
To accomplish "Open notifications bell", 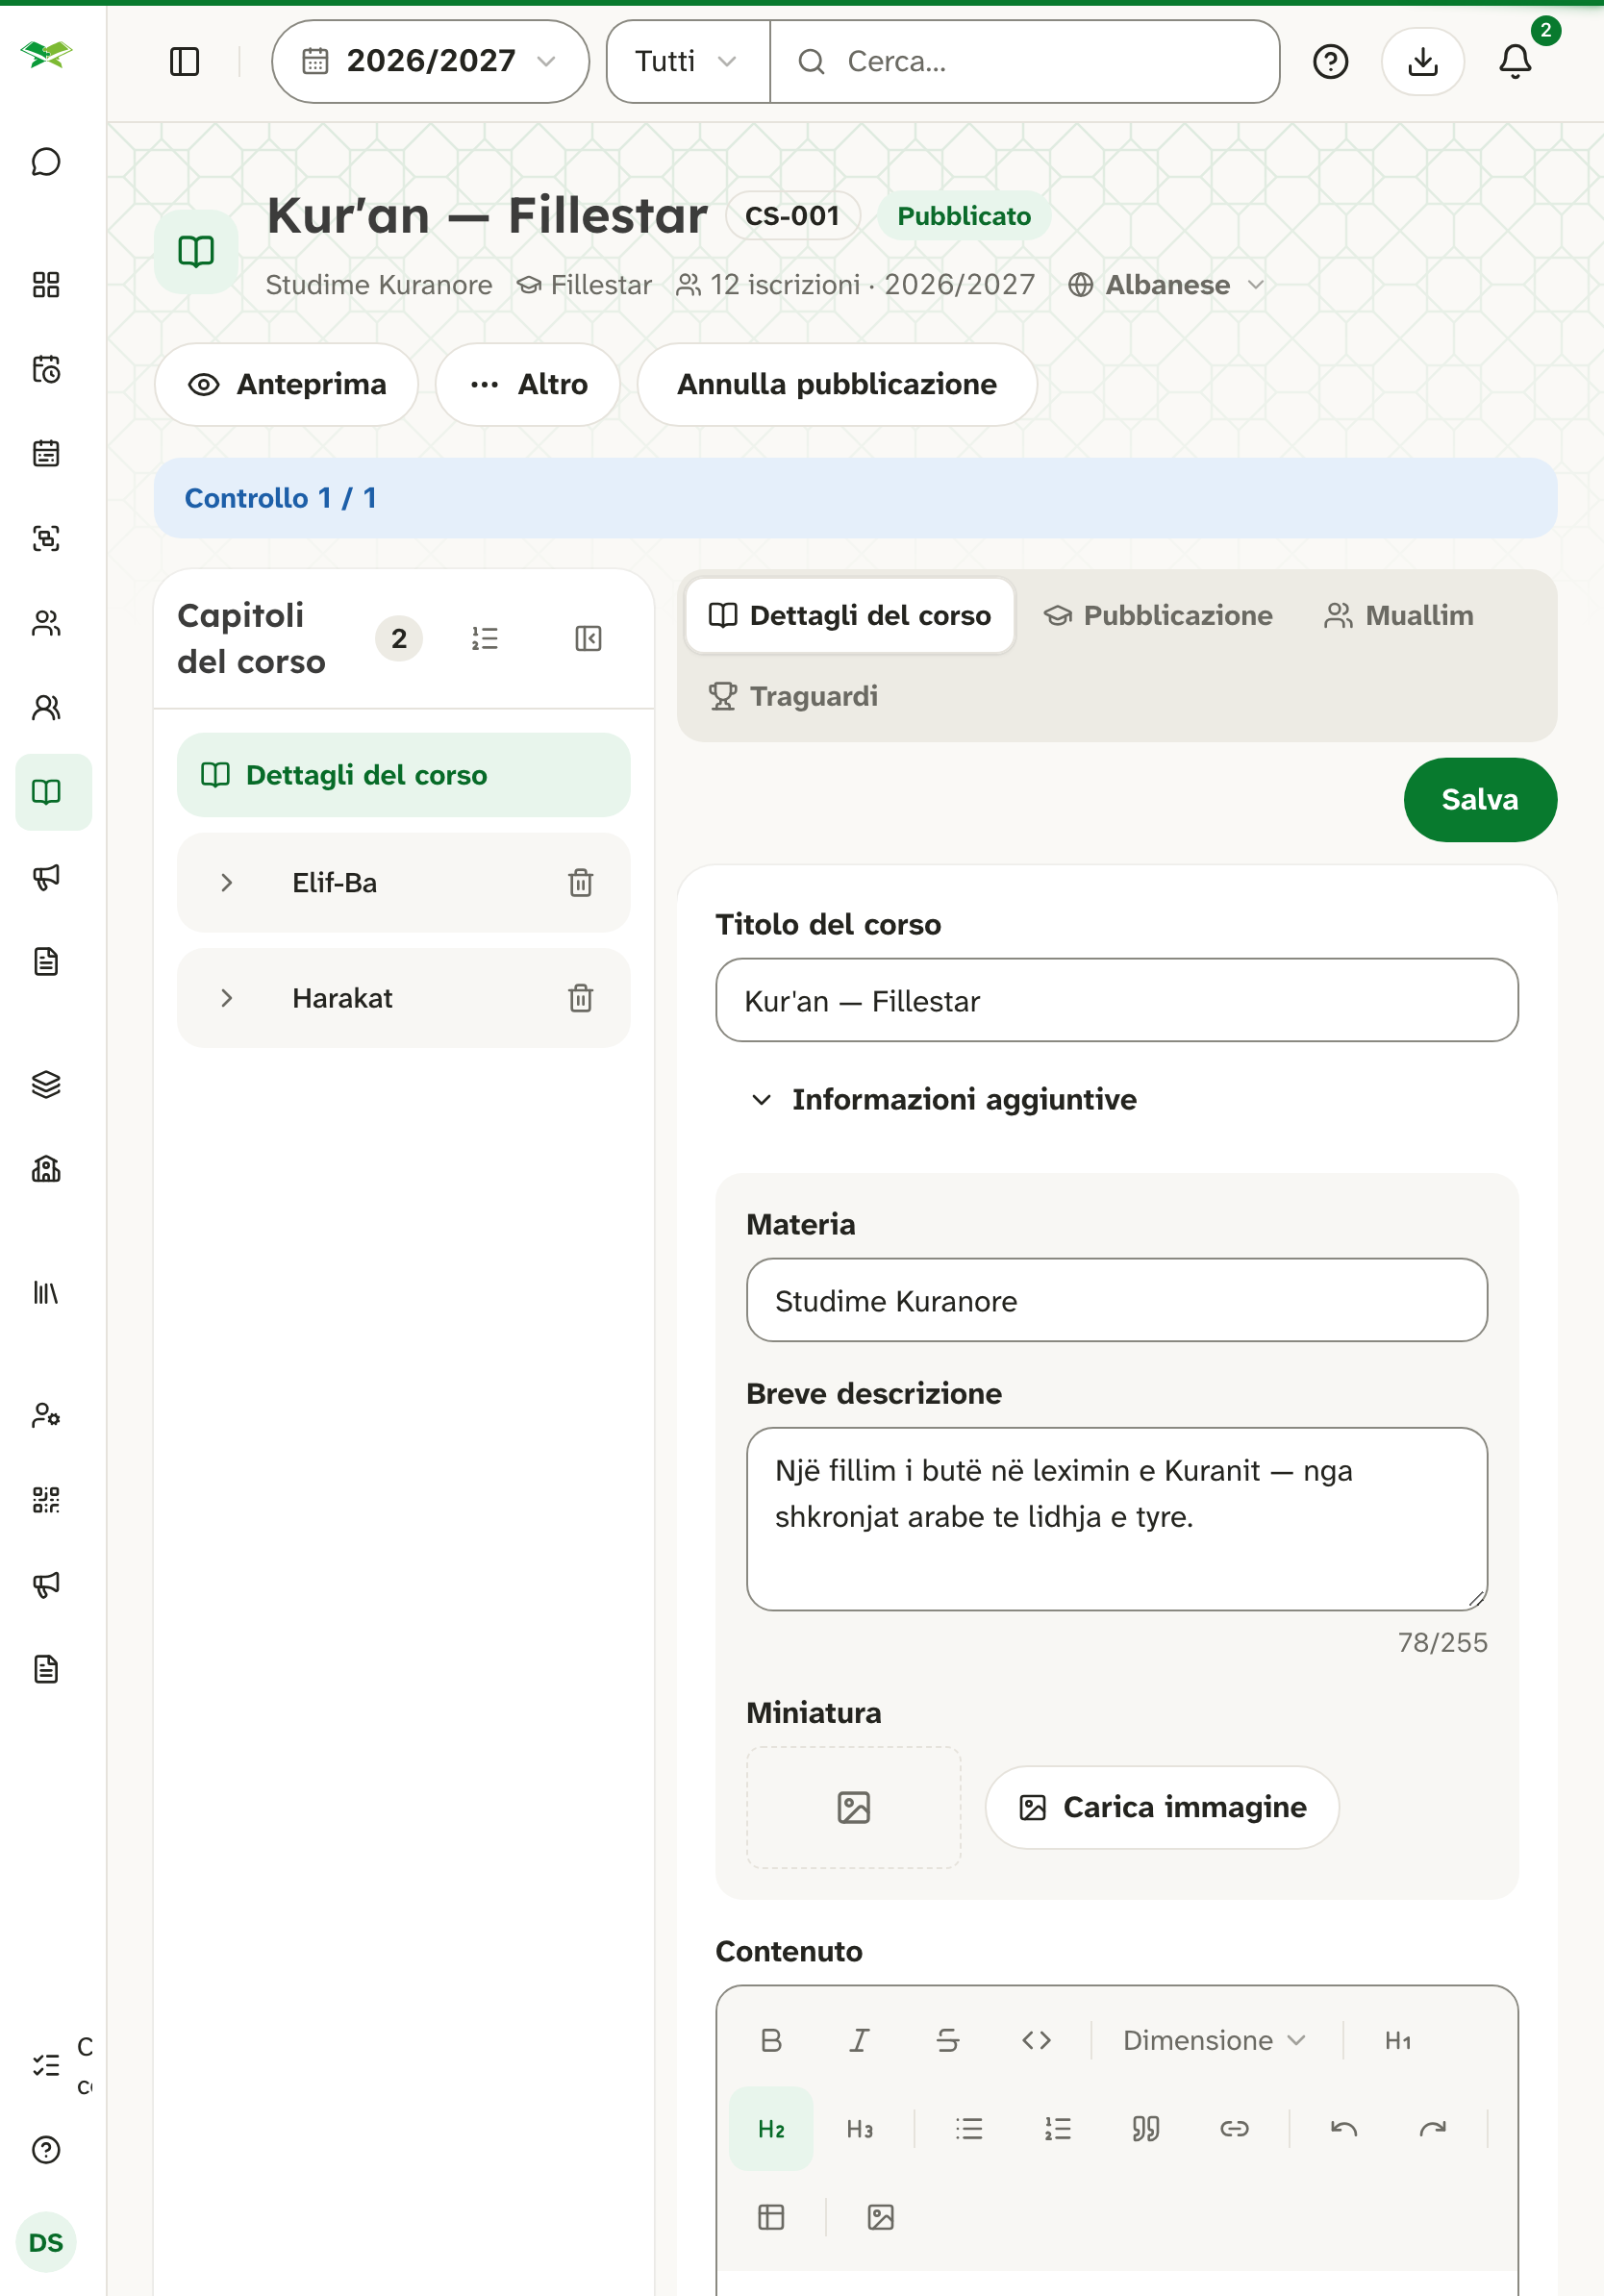I will coord(1515,62).
